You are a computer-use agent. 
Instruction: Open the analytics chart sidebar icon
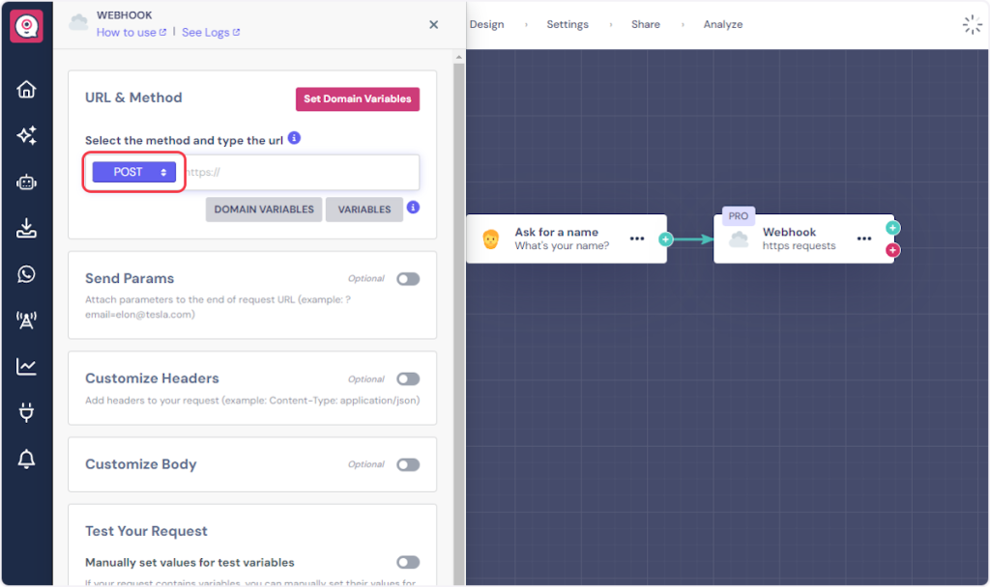tap(26, 367)
